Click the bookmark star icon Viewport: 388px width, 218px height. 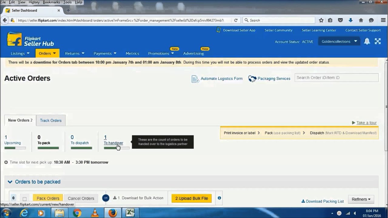[321, 20]
